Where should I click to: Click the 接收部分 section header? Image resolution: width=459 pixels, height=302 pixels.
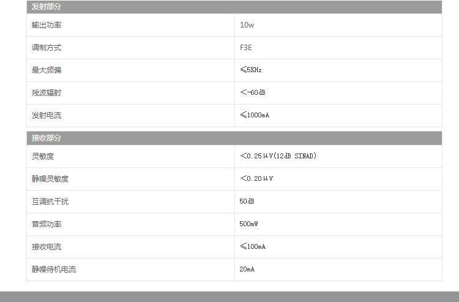tap(47, 138)
